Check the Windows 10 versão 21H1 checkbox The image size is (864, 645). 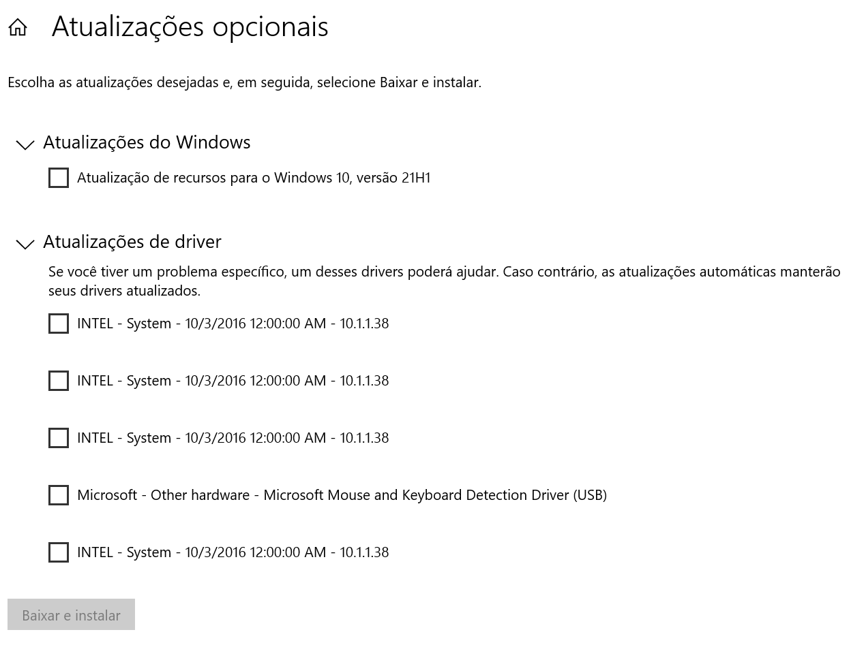(59, 178)
